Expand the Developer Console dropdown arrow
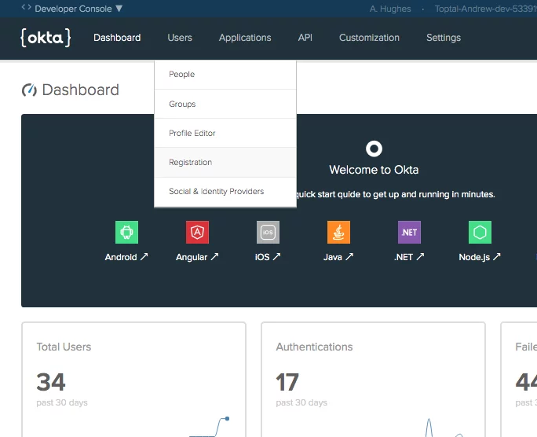The image size is (537, 437). (x=119, y=8)
